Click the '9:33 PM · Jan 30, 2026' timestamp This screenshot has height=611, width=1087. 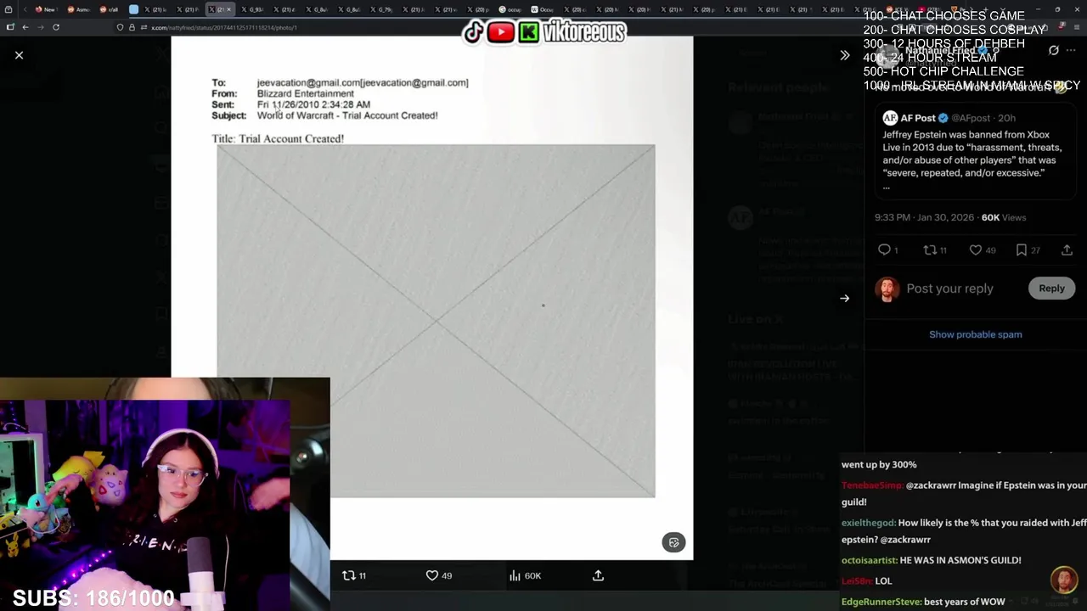pos(924,217)
